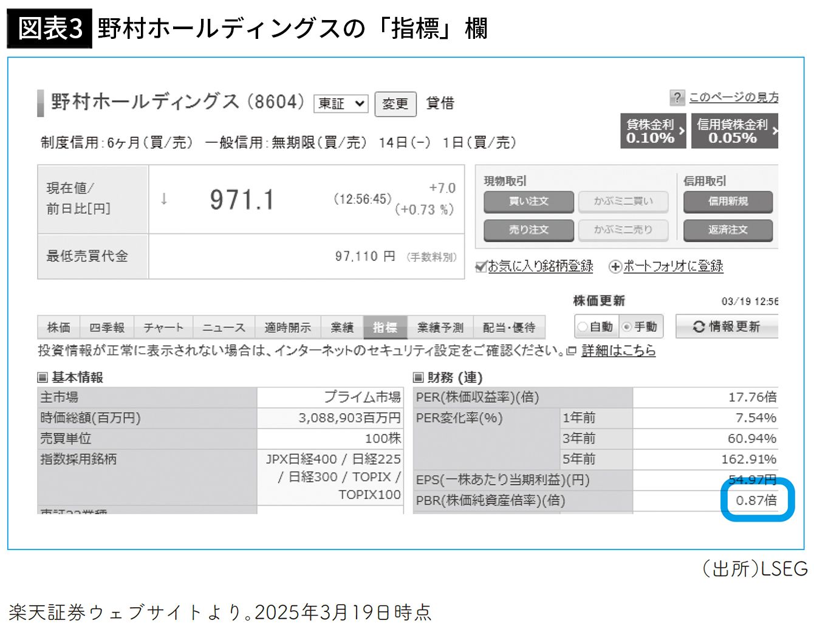Click the 信用新規 button

pyautogui.click(x=728, y=202)
